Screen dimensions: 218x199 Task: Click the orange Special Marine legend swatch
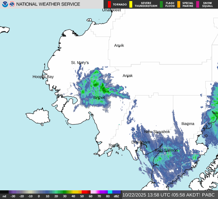coord(178,4)
